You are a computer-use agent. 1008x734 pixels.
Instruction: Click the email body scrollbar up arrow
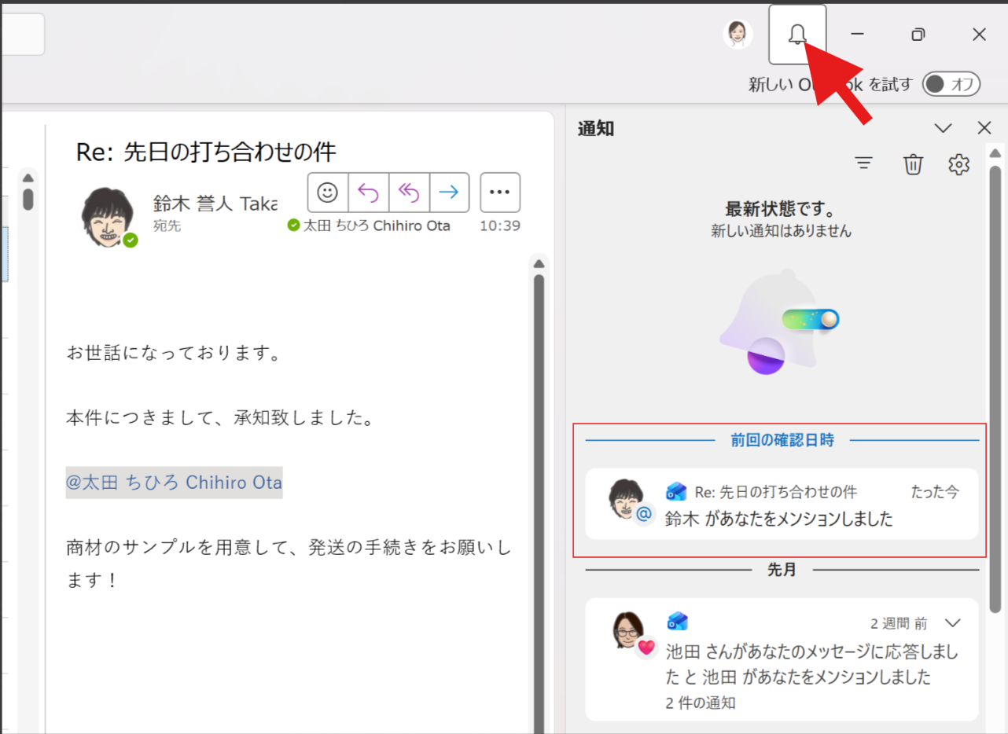coord(539,263)
